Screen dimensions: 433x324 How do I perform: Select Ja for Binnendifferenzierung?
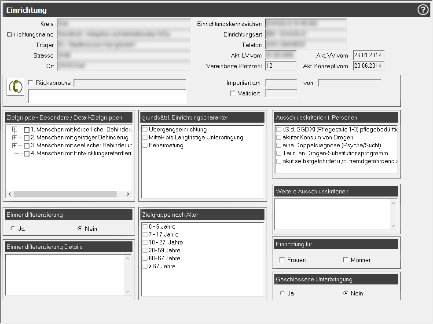[x=13, y=229]
